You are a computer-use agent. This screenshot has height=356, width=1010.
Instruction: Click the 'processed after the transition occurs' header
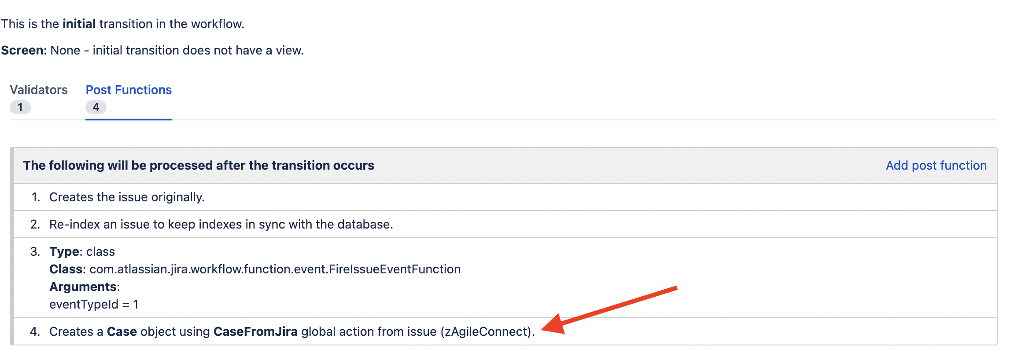point(199,166)
